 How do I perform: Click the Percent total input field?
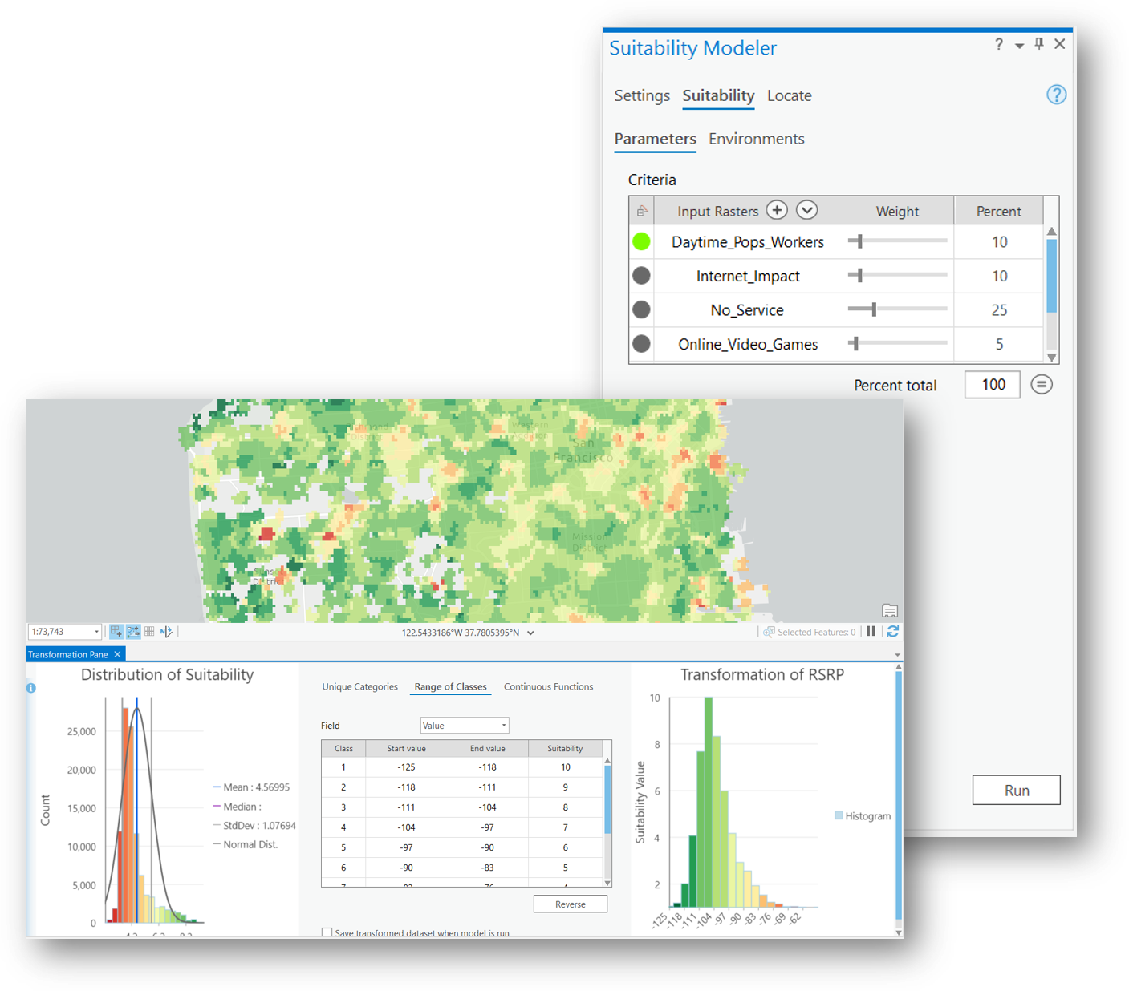click(x=993, y=385)
